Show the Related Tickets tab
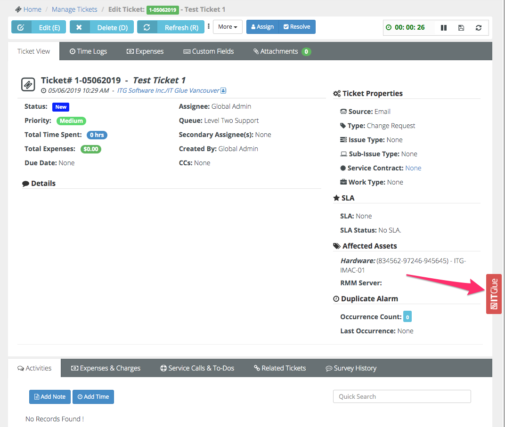 [x=280, y=368]
